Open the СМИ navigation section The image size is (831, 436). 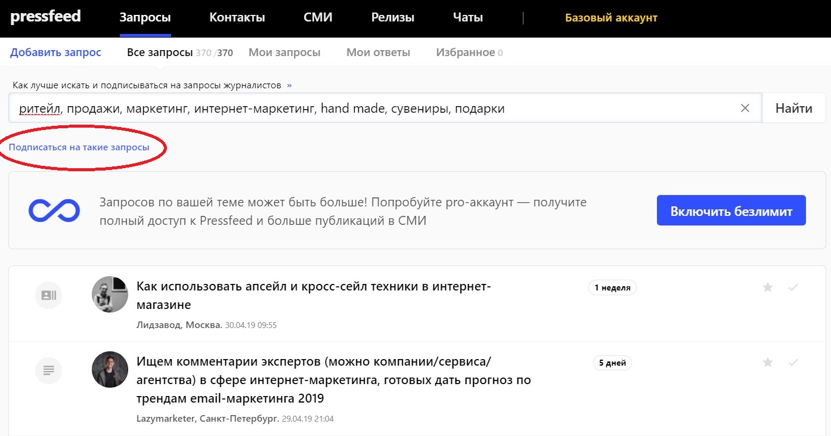[318, 18]
